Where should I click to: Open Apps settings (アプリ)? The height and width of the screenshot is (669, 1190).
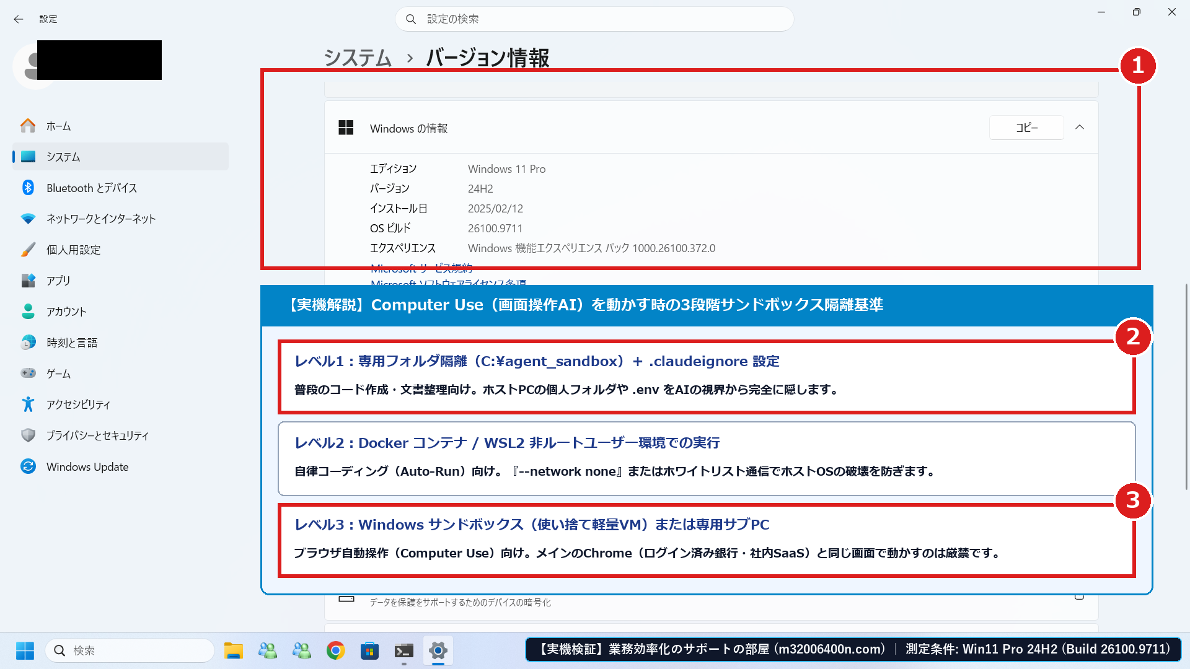(120, 281)
